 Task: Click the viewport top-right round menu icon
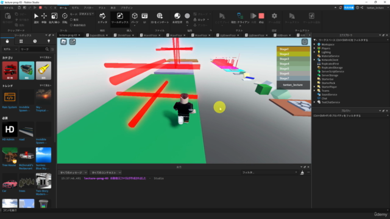305,42
